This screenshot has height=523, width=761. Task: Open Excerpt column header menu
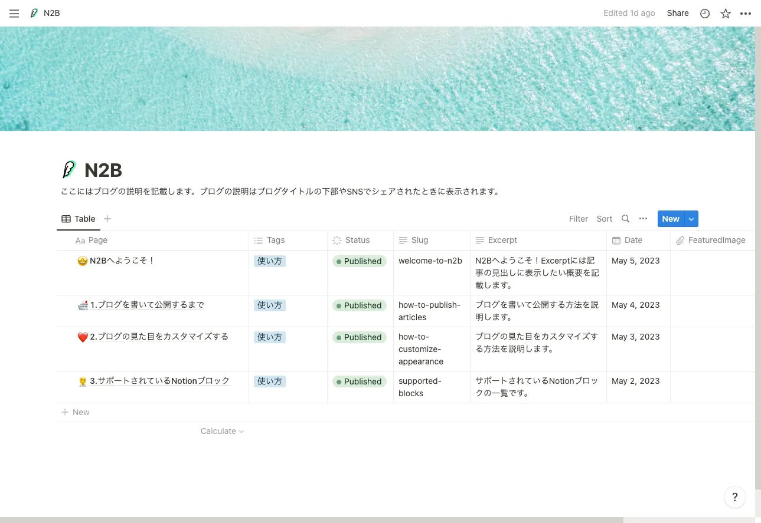[x=538, y=241]
